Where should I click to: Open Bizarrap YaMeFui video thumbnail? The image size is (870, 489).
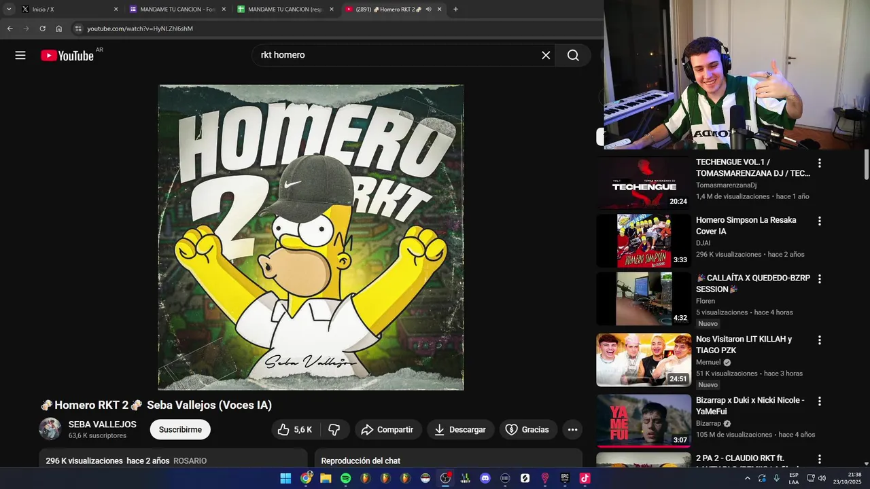tap(644, 421)
